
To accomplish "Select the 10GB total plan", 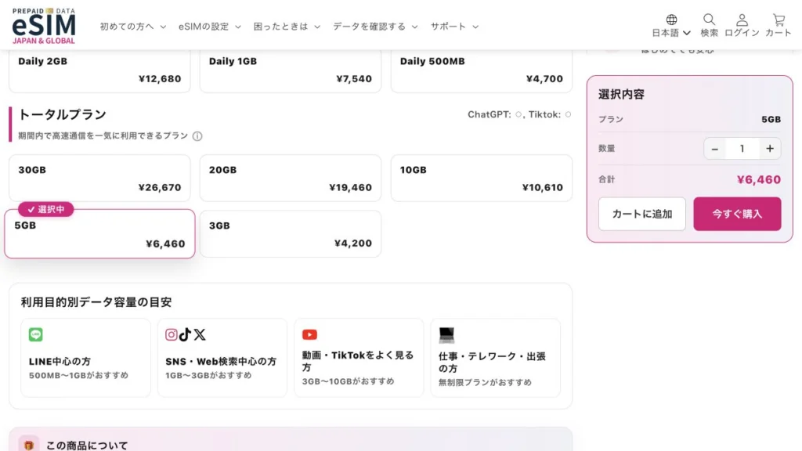I will click(482, 179).
